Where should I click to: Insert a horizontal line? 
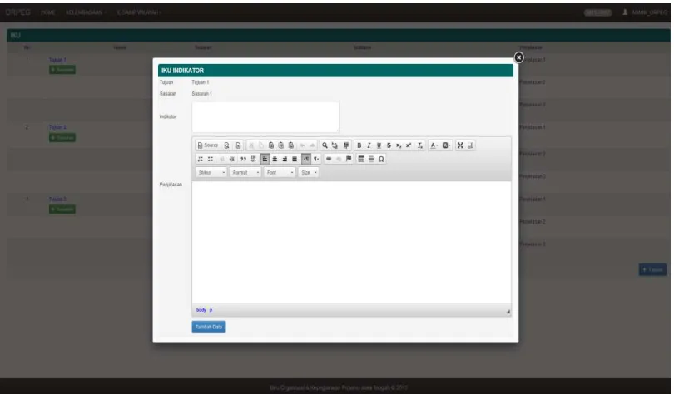coord(371,160)
